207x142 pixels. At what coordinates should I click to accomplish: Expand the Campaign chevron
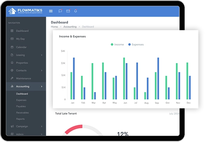tap(42, 127)
